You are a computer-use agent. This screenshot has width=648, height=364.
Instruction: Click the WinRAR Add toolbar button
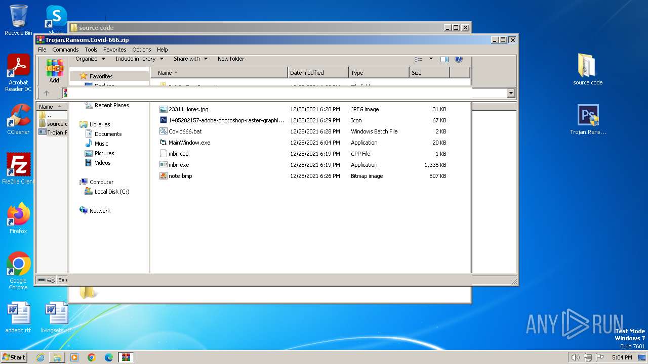pyautogui.click(x=54, y=71)
